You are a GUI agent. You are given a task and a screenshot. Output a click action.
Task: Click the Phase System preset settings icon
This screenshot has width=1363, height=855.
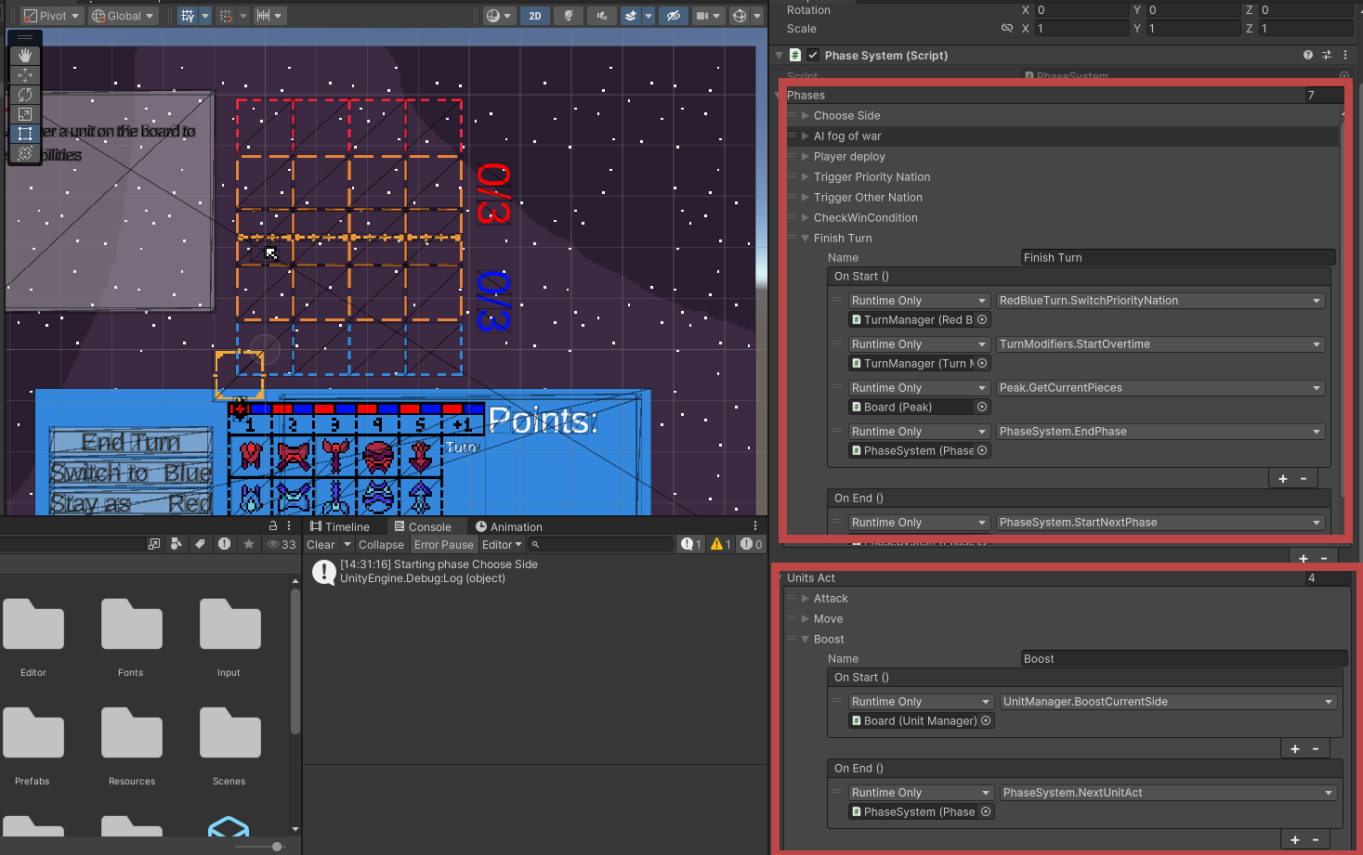click(x=1327, y=56)
